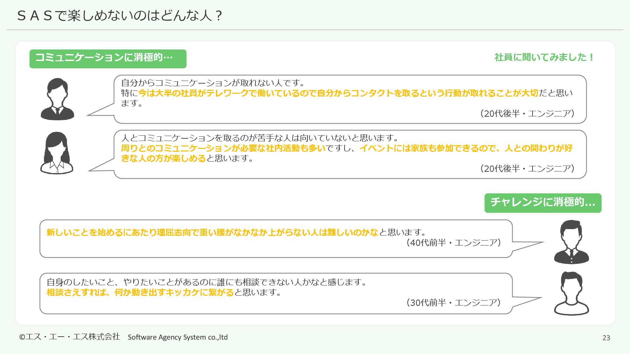The width and height of the screenshot is (630, 354).
Task: Click the highlighted text 周りとのコミュニケーションが必要な社内活動も多い
Action: point(223,148)
